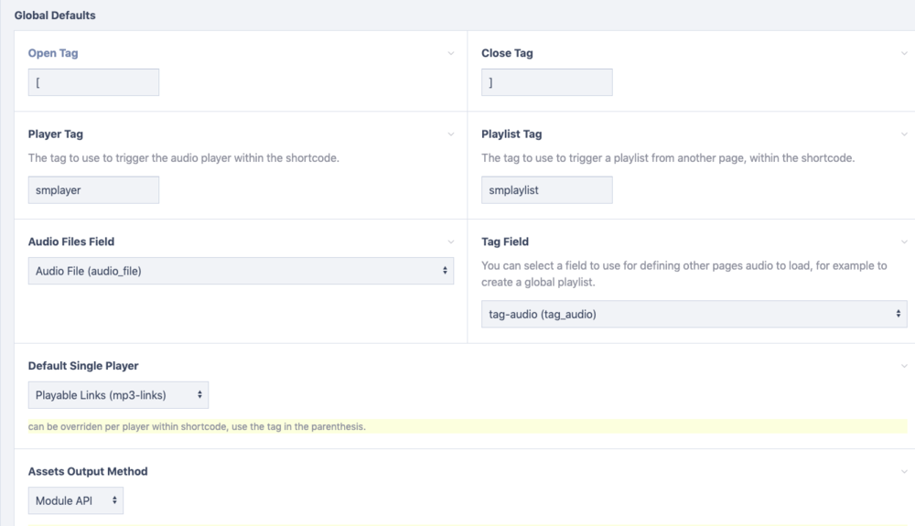Collapse the Close Tag field using its chevron
The image size is (915, 526).
(904, 53)
